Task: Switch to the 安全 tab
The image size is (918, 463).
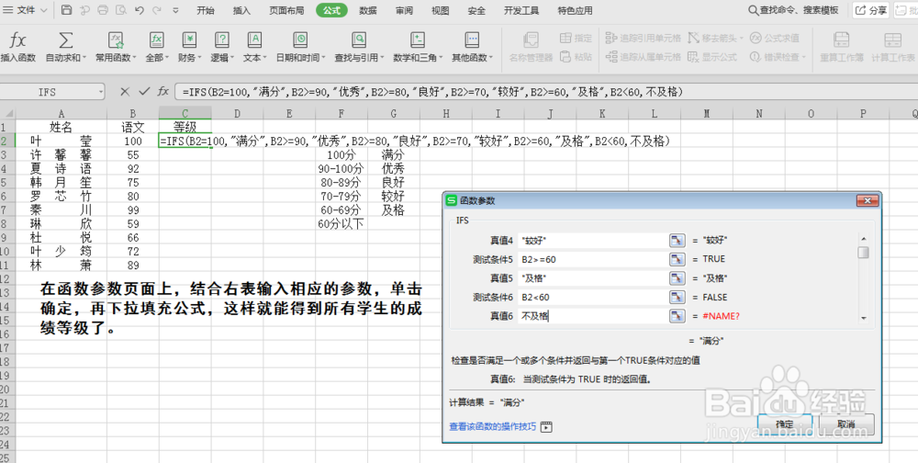Action: pos(476,10)
